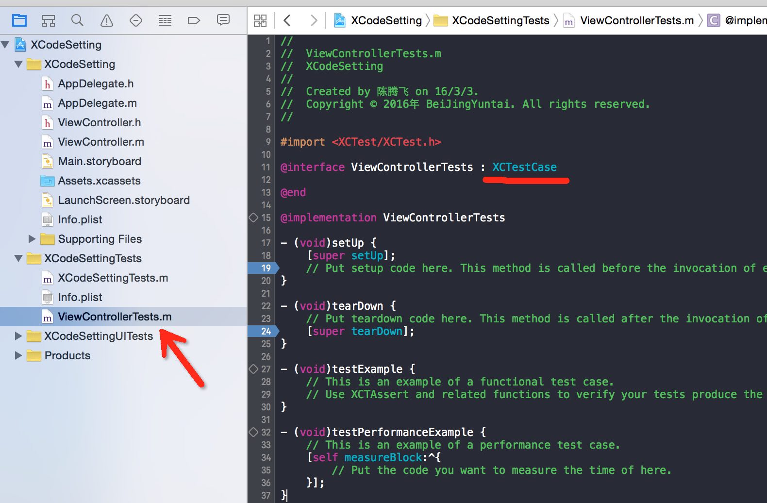Open AppDelegate.h in the navigator

[96, 84]
